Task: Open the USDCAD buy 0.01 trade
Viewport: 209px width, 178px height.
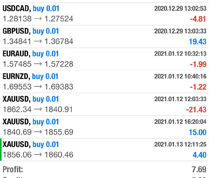Action: pyautogui.click(x=104, y=14)
